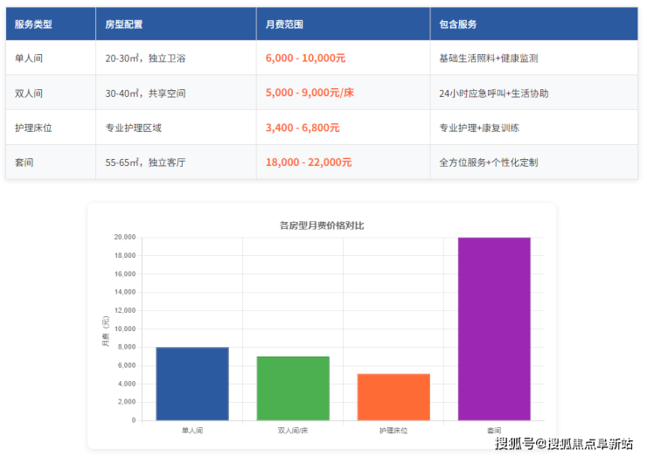Click the 18,000 - 22,000元 price text
Viewport: 647px width, 457px height.
pos(309,163)
